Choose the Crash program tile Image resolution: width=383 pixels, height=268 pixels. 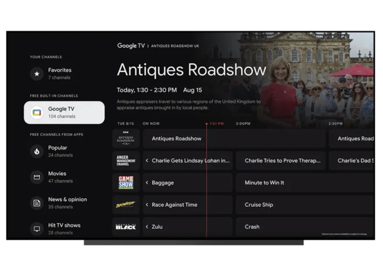(x=304, y=227)
